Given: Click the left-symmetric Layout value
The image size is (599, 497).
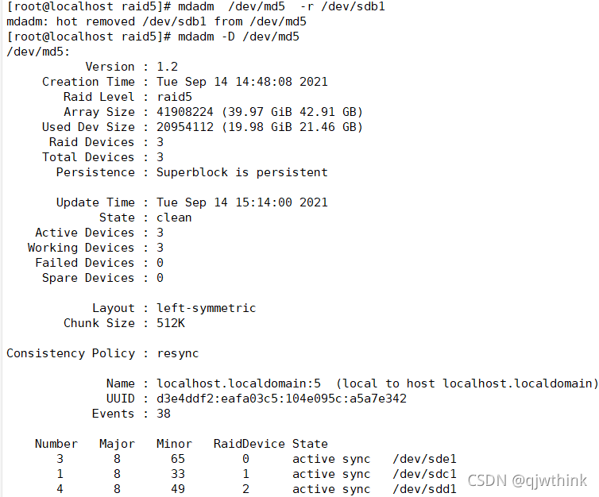Looking at the screenshot, I should click(x=206, y=308).
